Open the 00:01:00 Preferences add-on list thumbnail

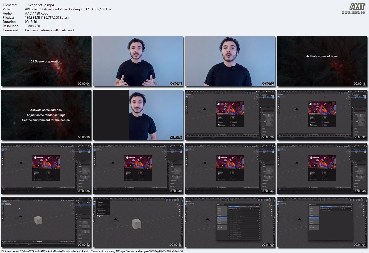point(230,222)
